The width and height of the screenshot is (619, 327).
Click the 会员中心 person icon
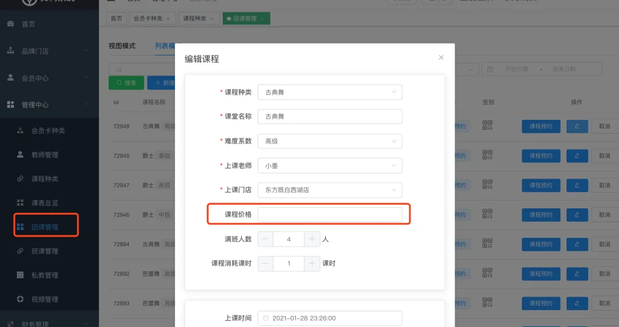(x=10, y=78)
